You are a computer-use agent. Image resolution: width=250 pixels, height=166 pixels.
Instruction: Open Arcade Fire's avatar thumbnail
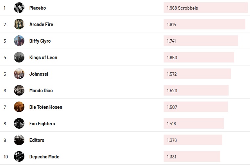(x=19, y=24)
